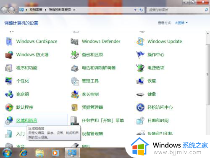
Task: Click the 控制面板 breadcrumb
Action: 36,10
